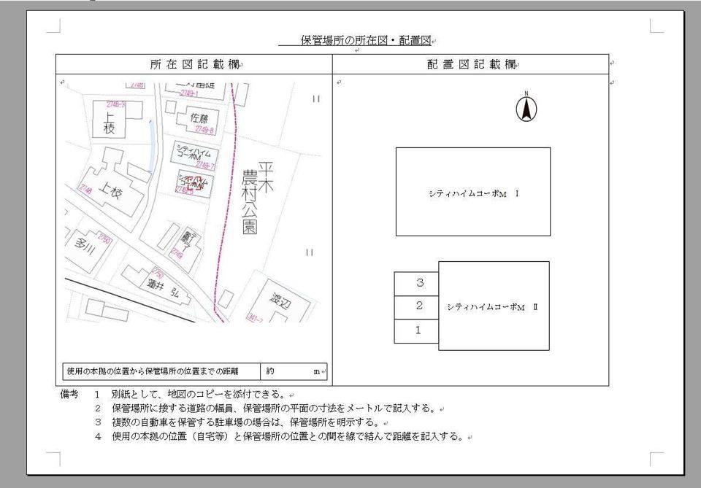Click parking space number 2
The image size is (701, 488).
(416, 306)
